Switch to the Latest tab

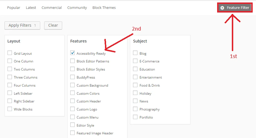point(31,8)
